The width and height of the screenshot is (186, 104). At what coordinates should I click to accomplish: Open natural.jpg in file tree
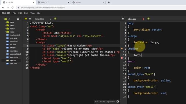coord(14,51)
